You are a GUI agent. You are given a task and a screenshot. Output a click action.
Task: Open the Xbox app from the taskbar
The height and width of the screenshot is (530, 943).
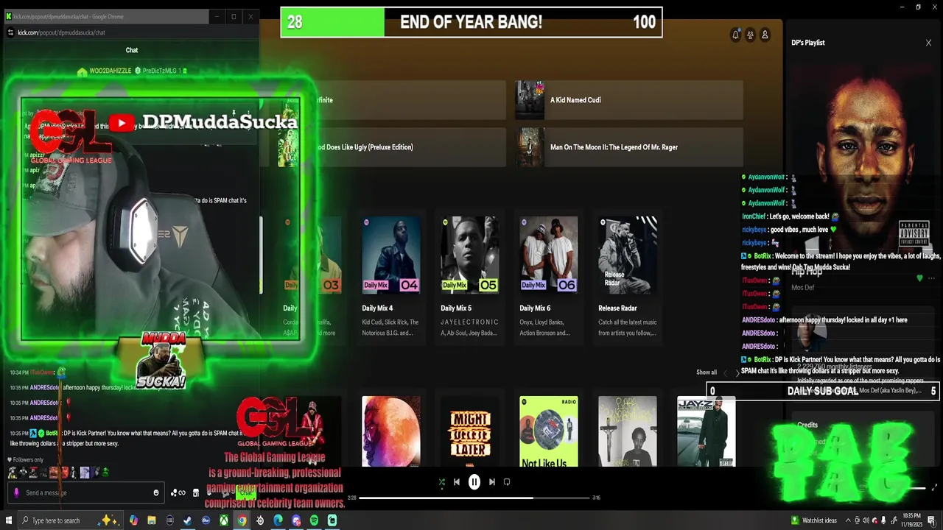pos(224,520)
